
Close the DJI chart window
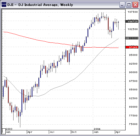pyautogui.click(x=135, y=5)
